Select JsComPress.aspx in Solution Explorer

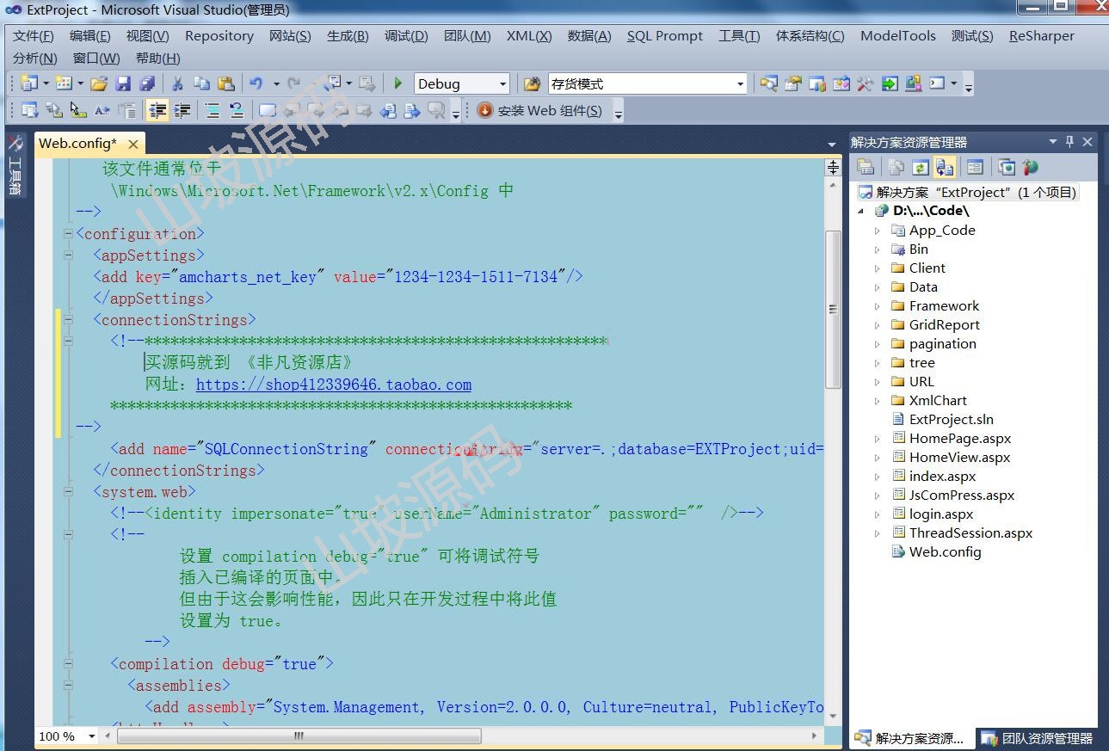962,496
